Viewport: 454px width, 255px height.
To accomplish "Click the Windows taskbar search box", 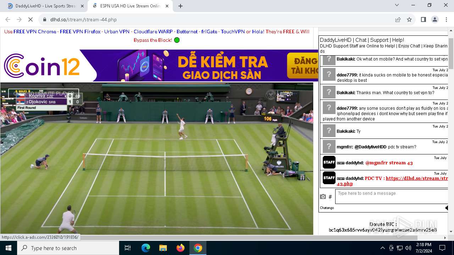I will 68,248.
